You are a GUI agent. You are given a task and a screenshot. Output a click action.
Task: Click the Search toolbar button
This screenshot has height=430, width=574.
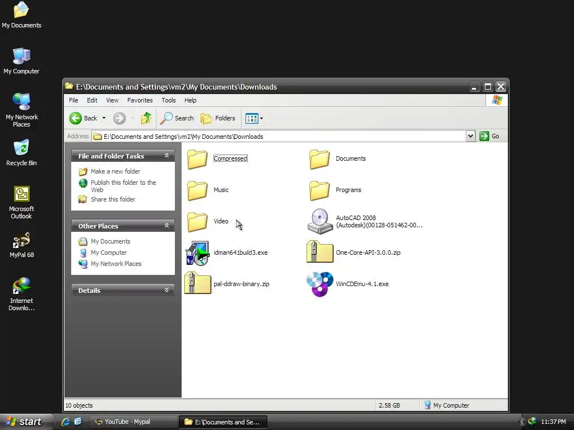point(177,118)
